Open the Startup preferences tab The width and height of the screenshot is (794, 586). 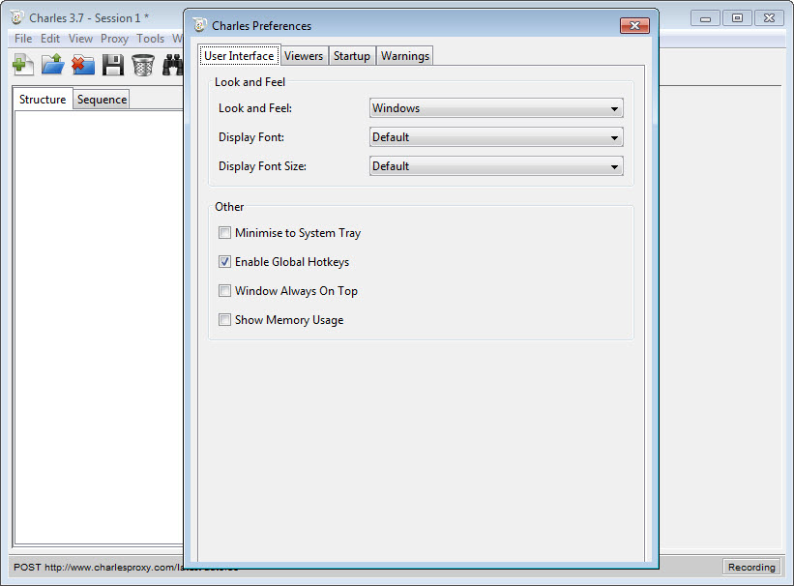point(352,56)
